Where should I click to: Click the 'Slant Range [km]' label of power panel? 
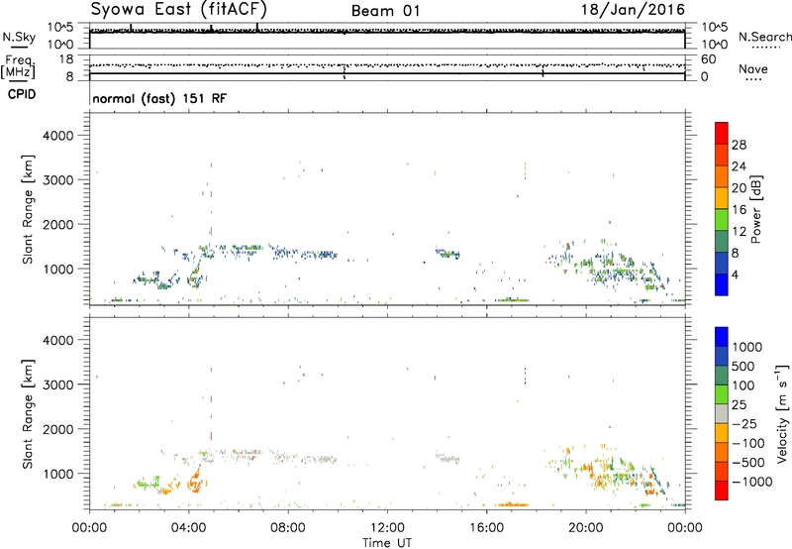click(x=28, y=209)
